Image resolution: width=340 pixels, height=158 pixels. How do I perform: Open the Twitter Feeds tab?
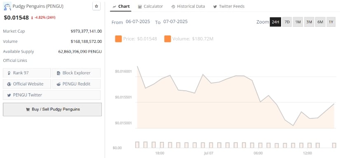229,7
